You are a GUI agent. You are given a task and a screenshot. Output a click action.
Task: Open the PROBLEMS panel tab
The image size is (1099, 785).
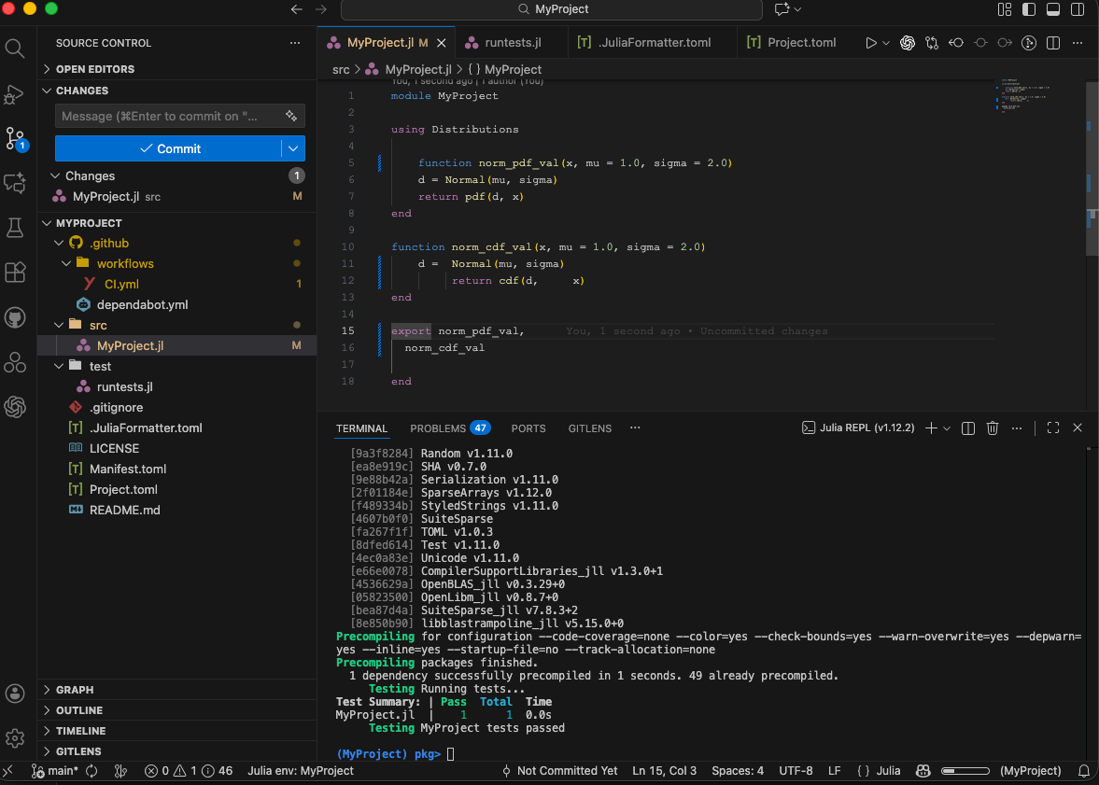(x=437, y=428)
